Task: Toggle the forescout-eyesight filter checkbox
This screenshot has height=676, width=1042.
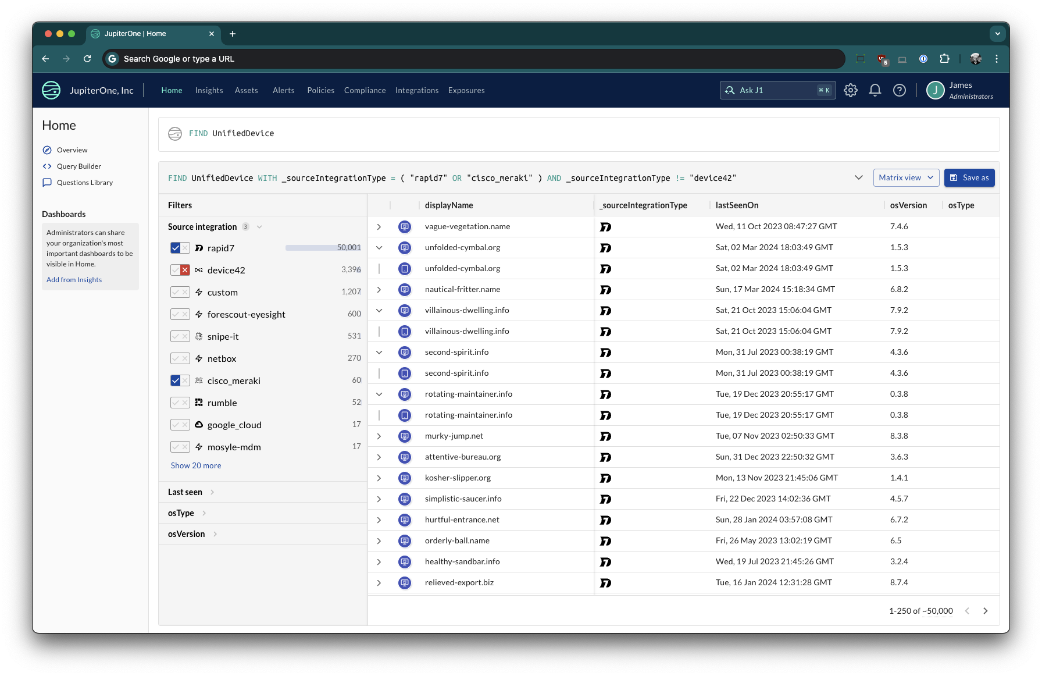Action: 180,314
